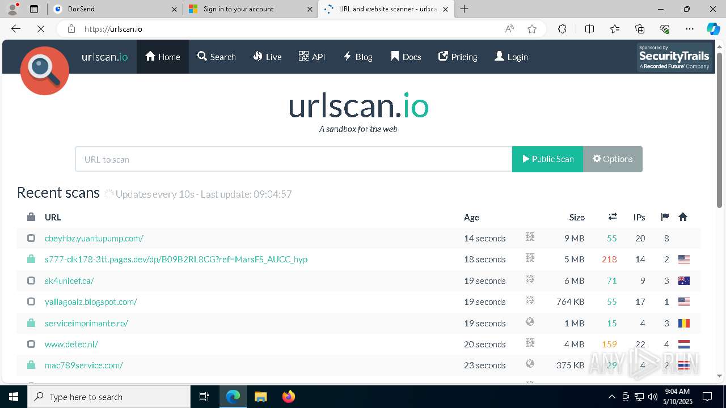Click the urlscan.io magnifier logo
726x408 pixels.
[44, 71]
